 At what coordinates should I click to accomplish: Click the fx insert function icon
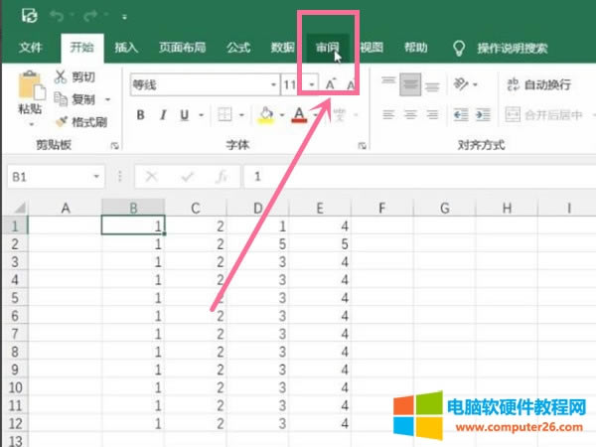tap(222, 177)
